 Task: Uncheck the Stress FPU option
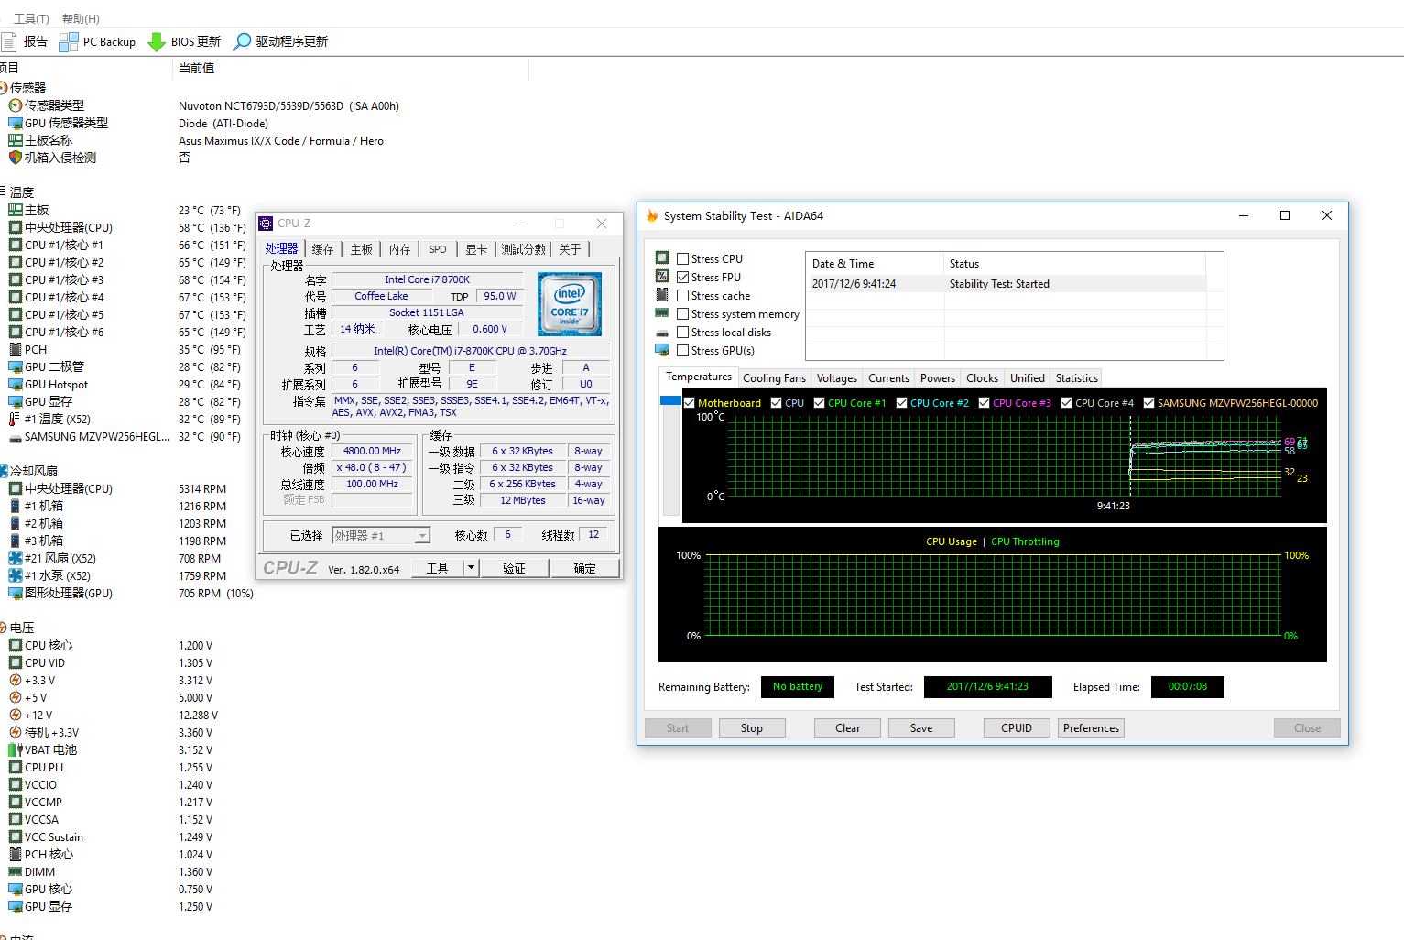coord(682,278)
